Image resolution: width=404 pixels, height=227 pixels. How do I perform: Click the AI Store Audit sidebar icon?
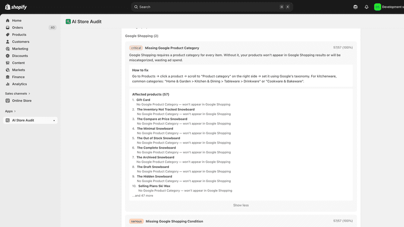tap(7, 120)
